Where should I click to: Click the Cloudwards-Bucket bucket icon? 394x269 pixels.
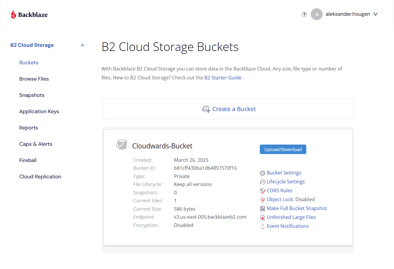tap(121, 145)
